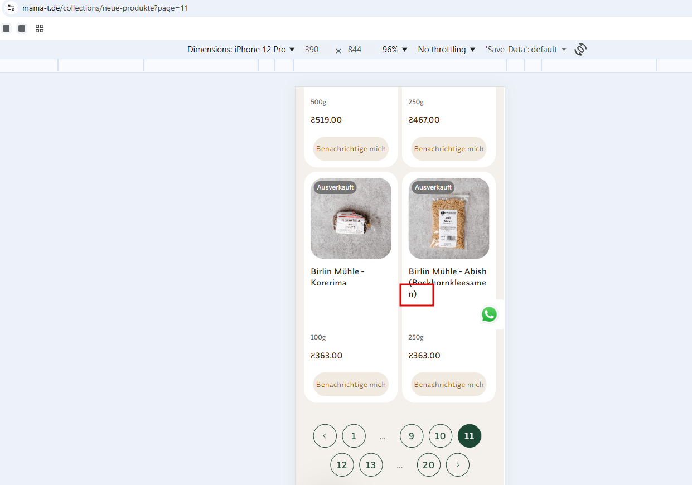Click the 250g weight above ₴467.00
The height and width of the screenshot is (485, 692).
click(417, 102)
